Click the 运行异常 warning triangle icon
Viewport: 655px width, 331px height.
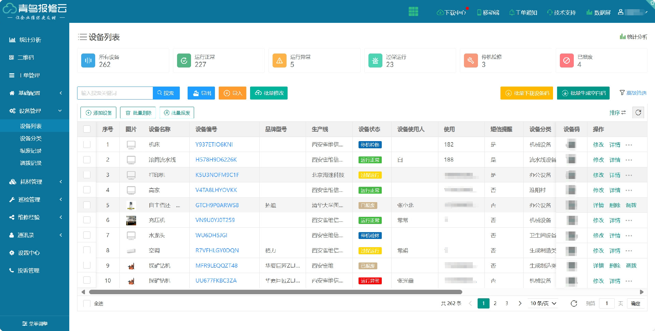(x=279, y=61)
